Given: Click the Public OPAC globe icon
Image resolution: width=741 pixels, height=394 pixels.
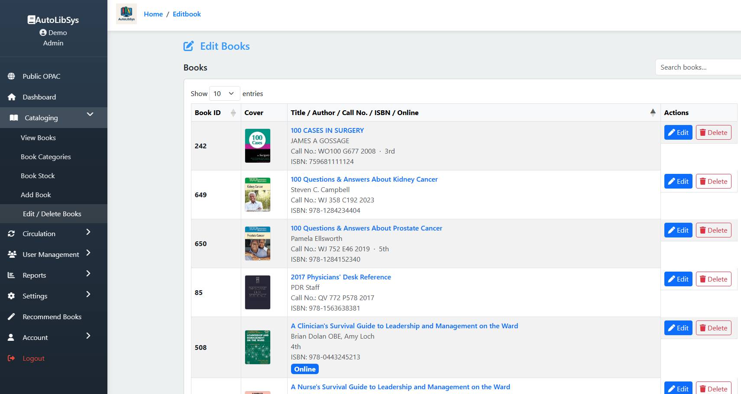Looking at the screenshot, I should point(11,76).
